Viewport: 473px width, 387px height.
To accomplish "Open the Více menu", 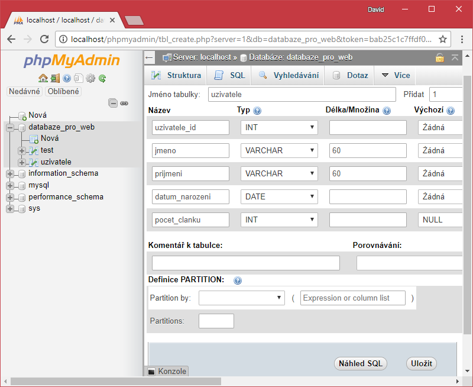I will pos(394,75).
